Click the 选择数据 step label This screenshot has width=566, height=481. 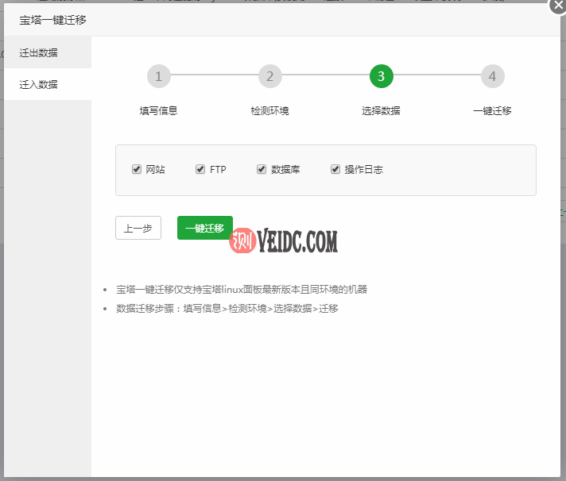pyautogui.click(x=382, y=110)
